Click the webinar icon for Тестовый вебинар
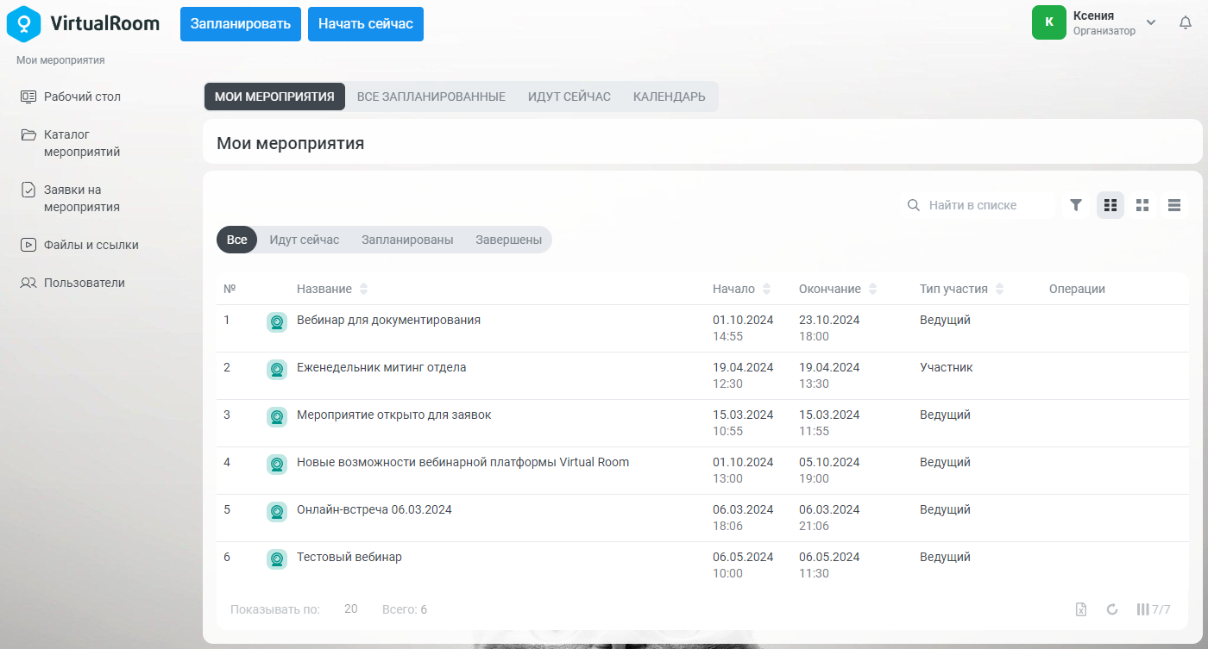The width and height of the screenshot is (1208, 649). [277, 559]
